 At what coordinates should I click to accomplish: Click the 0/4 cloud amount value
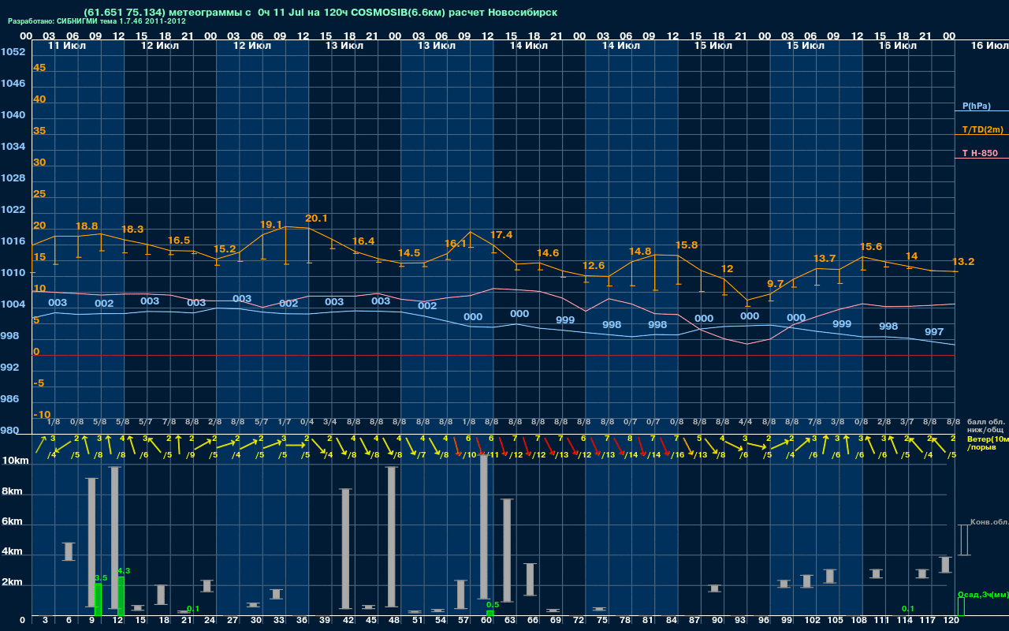click(x=307, y=422)
